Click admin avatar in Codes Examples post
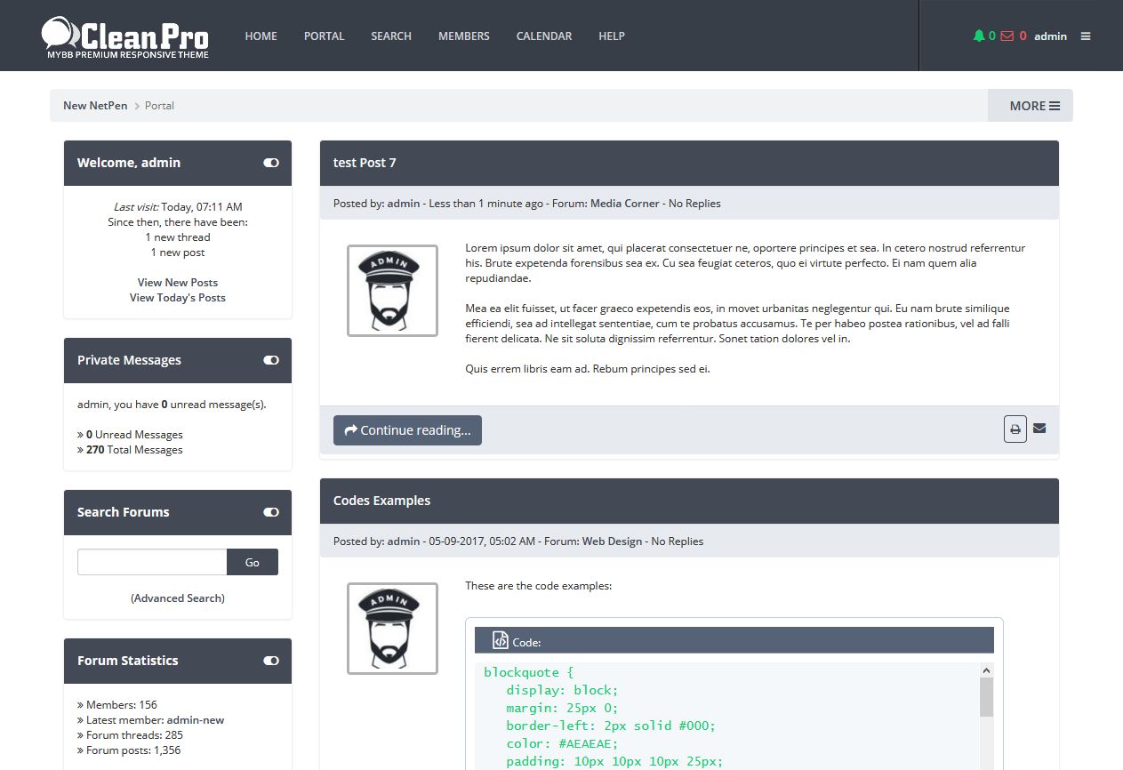The width and height of the screenshot is (1123, 770). [392, 629]
